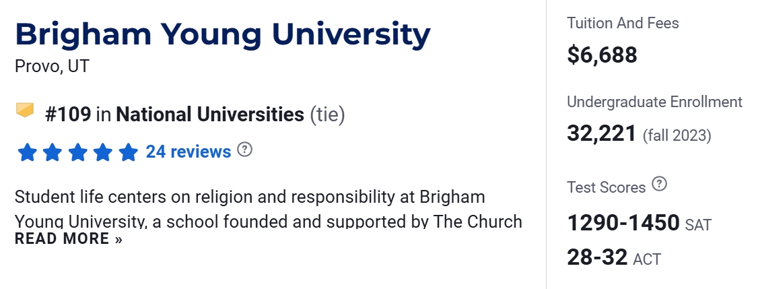Click the Undergraduate Enrollment label
The width and height of the screenshot is (758, 289).
(654, 102)
